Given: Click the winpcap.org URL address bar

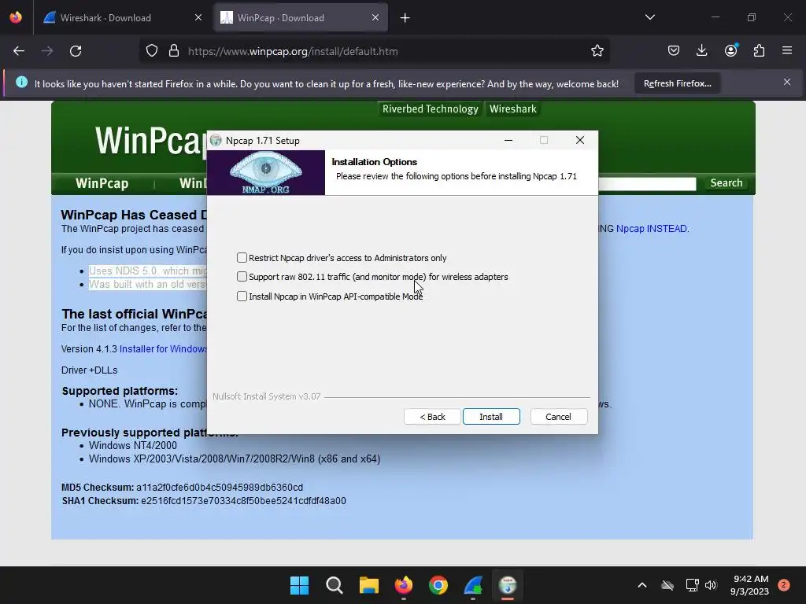Looking at the screenshot, I should point(293,51).
